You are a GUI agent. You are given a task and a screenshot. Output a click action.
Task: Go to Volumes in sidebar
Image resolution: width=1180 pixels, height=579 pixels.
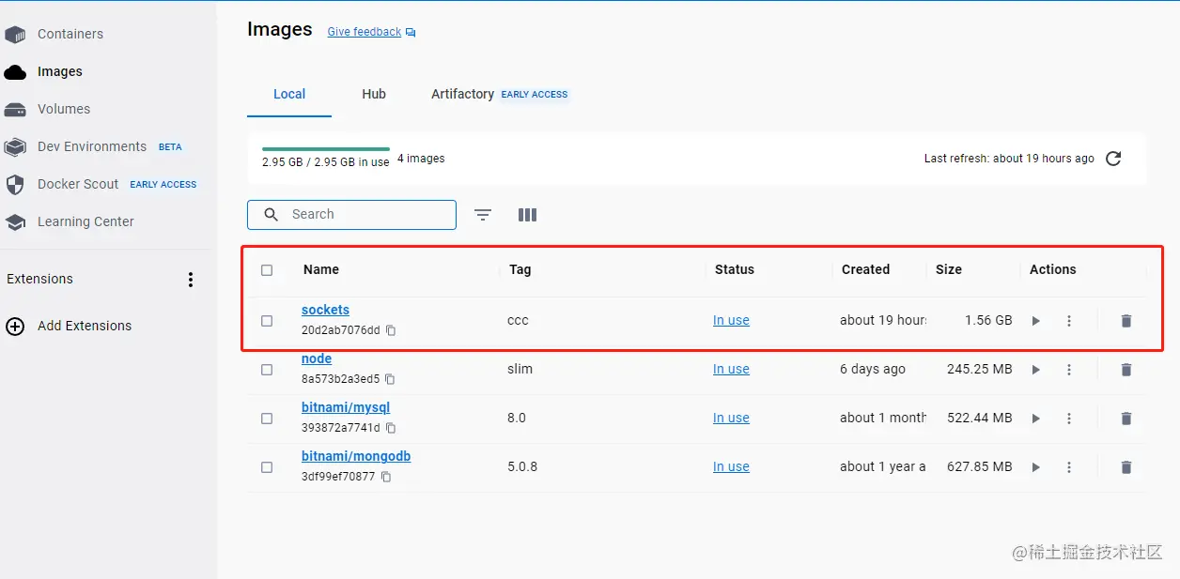pos(64,109)
